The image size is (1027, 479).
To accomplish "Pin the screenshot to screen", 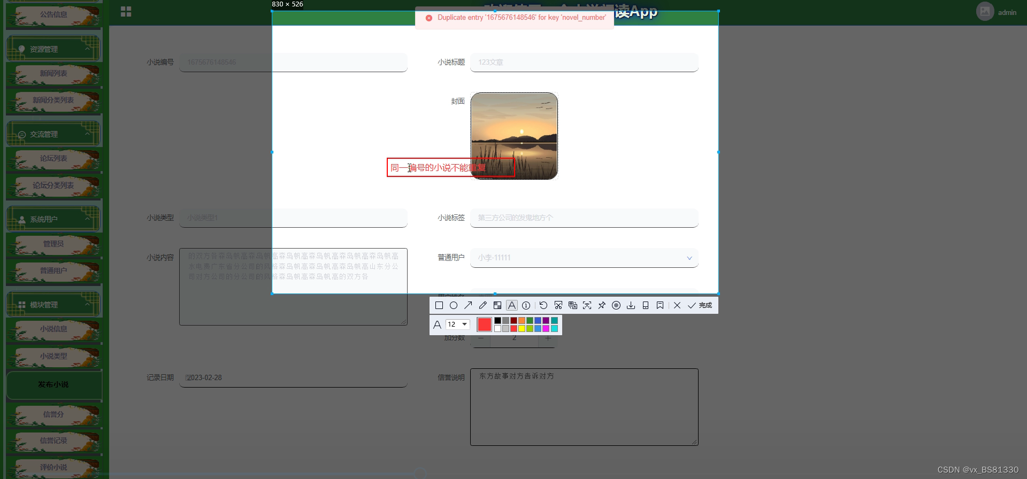I will 602,305.
